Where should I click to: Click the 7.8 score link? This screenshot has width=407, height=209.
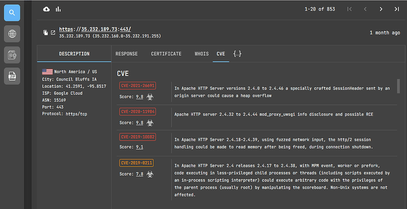(140, 174)
